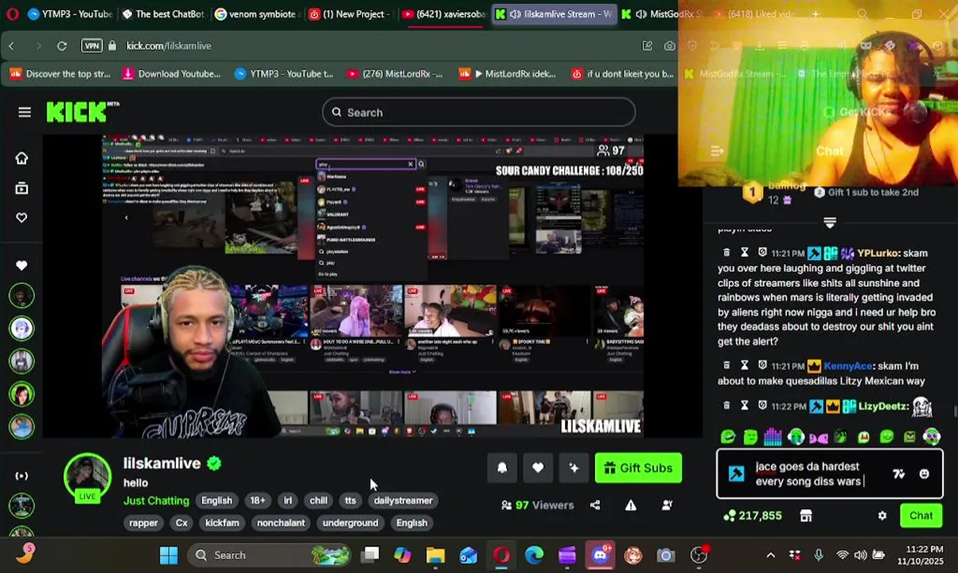Click the Windows Start button
This screenshot has width=958, height=573.
[169, 555]
